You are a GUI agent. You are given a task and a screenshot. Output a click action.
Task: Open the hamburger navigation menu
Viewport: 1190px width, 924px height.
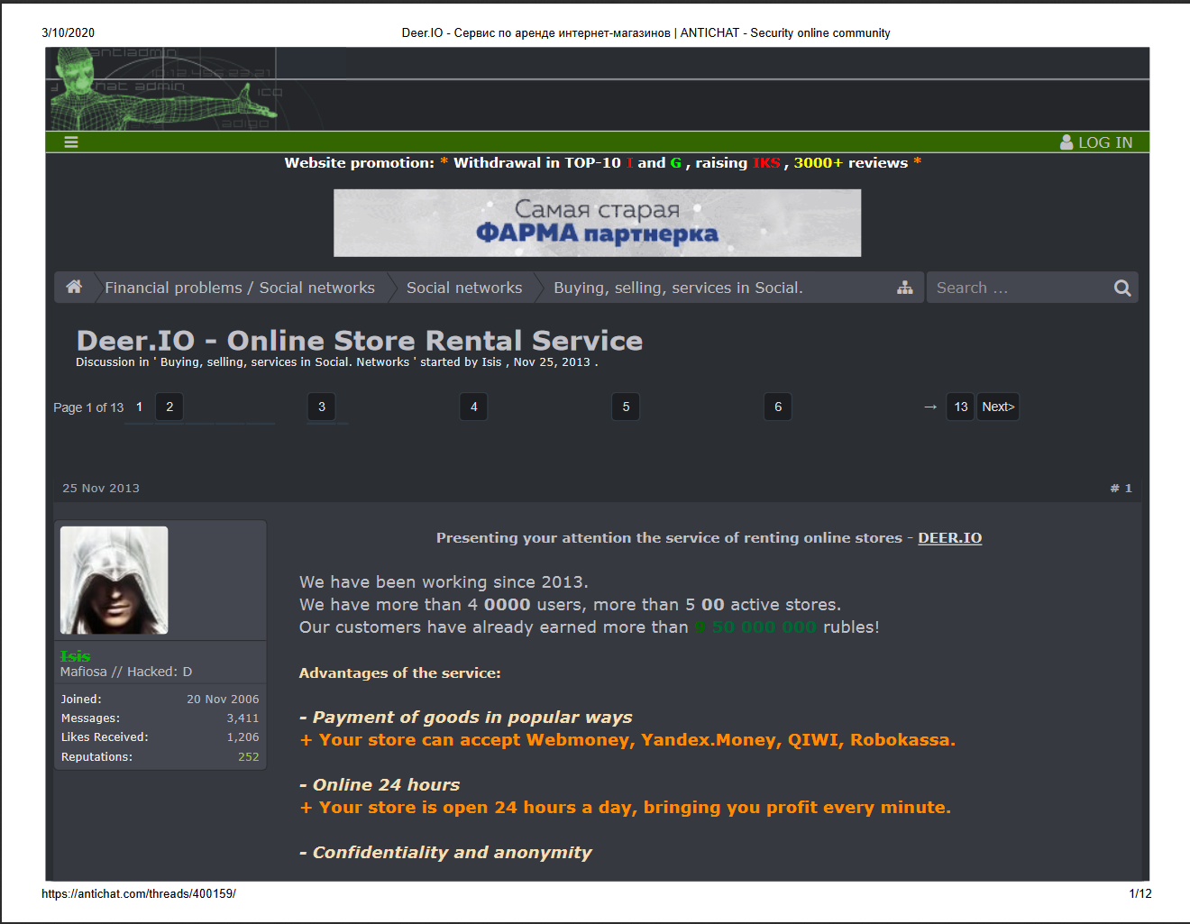tap(71, 142)
